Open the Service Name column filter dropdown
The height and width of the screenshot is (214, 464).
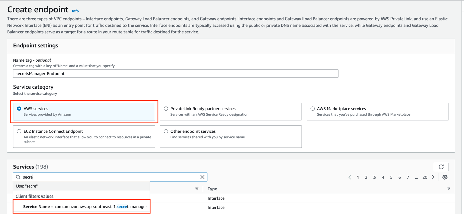coord(197,189)
